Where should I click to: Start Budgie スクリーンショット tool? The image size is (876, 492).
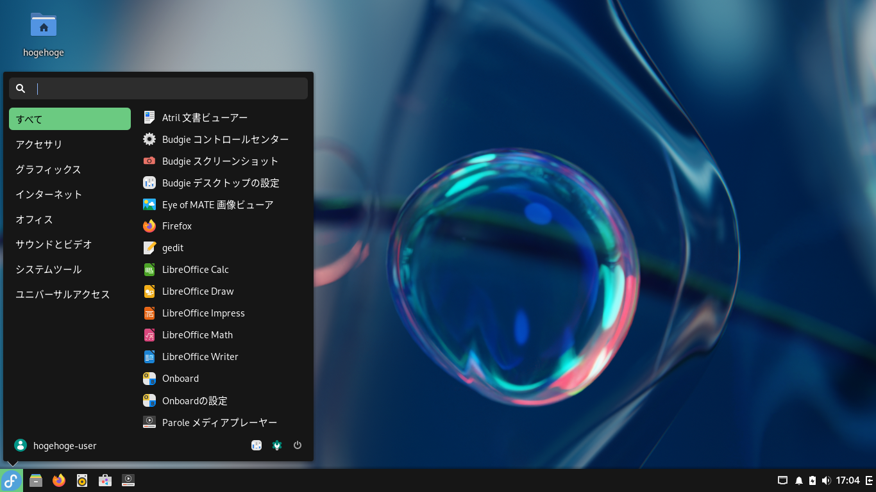[223, 161]
